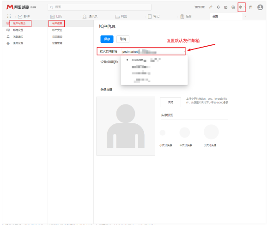Select 帐户与安全 in the left sidebar
This screenshot has height=225, width=268.
19,24
